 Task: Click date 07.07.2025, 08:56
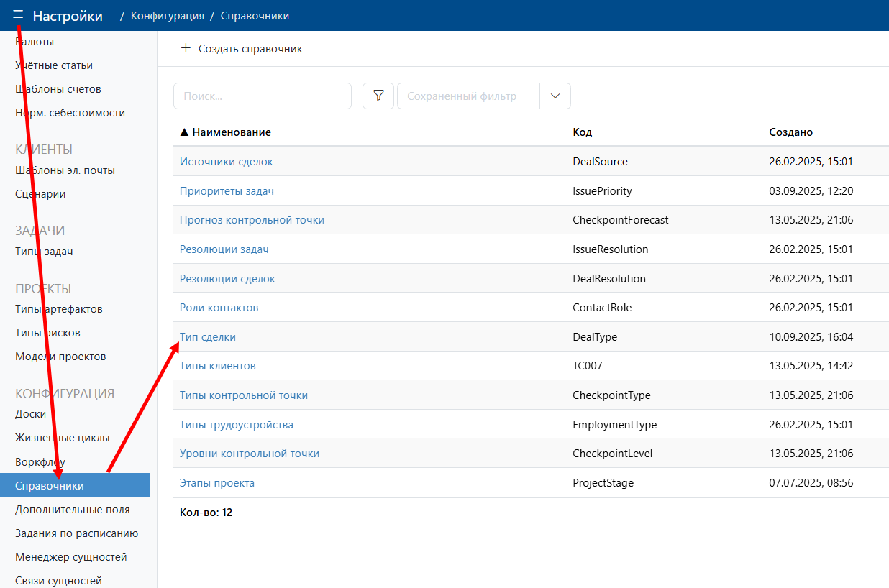pyautogui.click(x=811, y=483)
